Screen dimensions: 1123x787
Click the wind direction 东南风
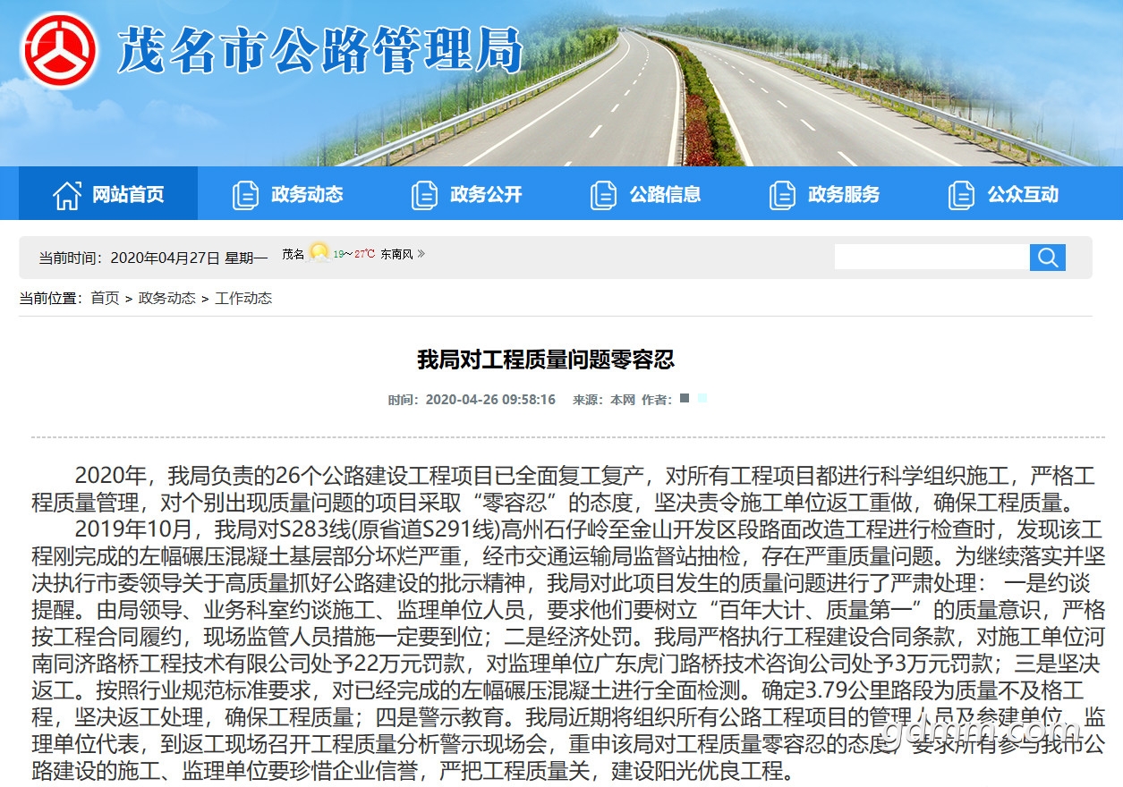(x=396, y=254)
